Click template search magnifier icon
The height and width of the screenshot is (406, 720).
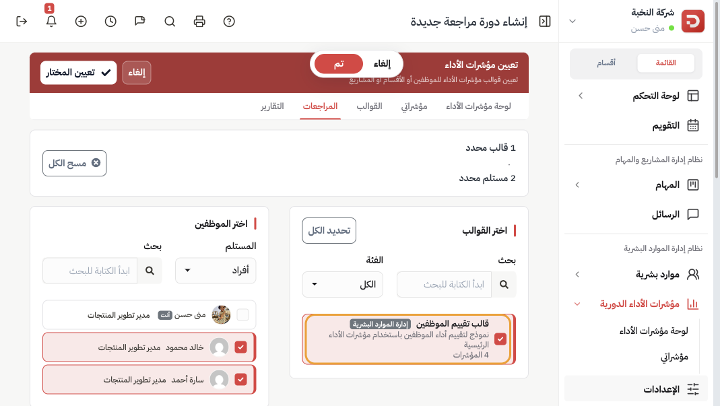pyautogui.click(x=504, y=285)
